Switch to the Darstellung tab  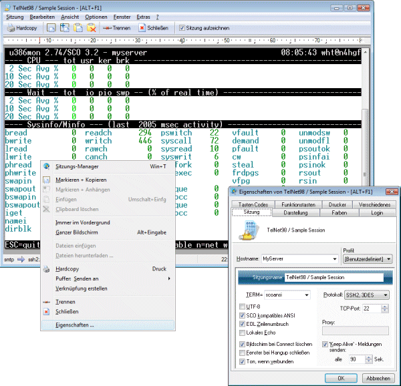pyautogui.click(x=295, y=213)
